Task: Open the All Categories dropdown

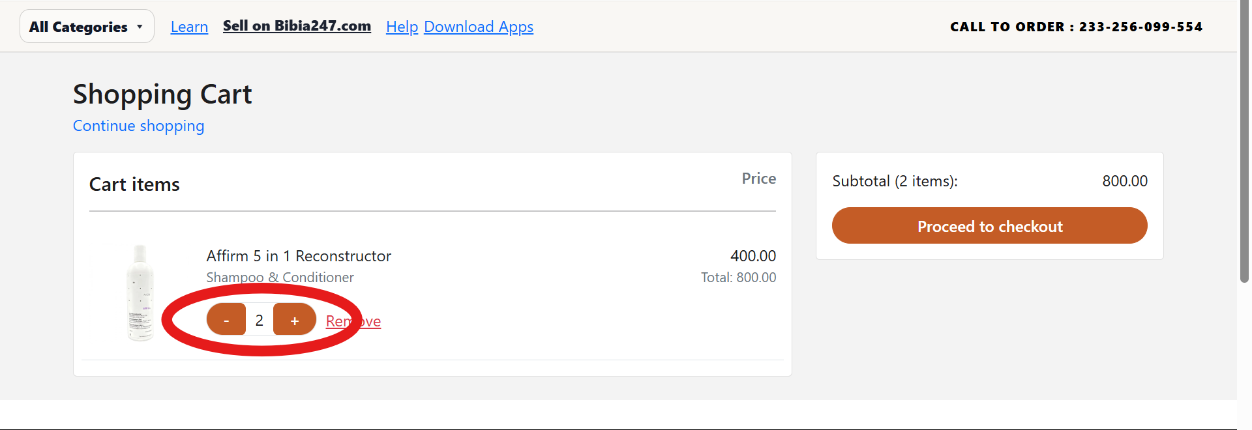Action: (87, 27)
